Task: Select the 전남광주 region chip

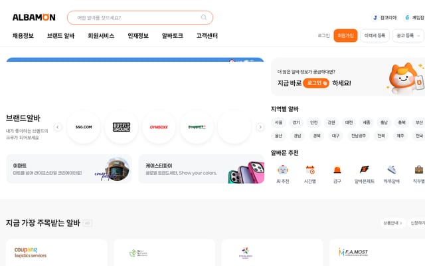Action: tap(359, 136)
